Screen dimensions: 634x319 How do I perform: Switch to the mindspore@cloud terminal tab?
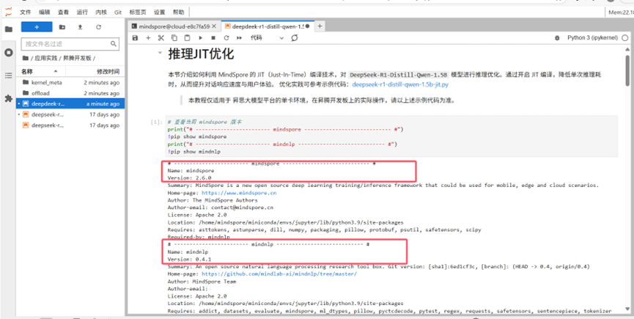tap(174, 26)
